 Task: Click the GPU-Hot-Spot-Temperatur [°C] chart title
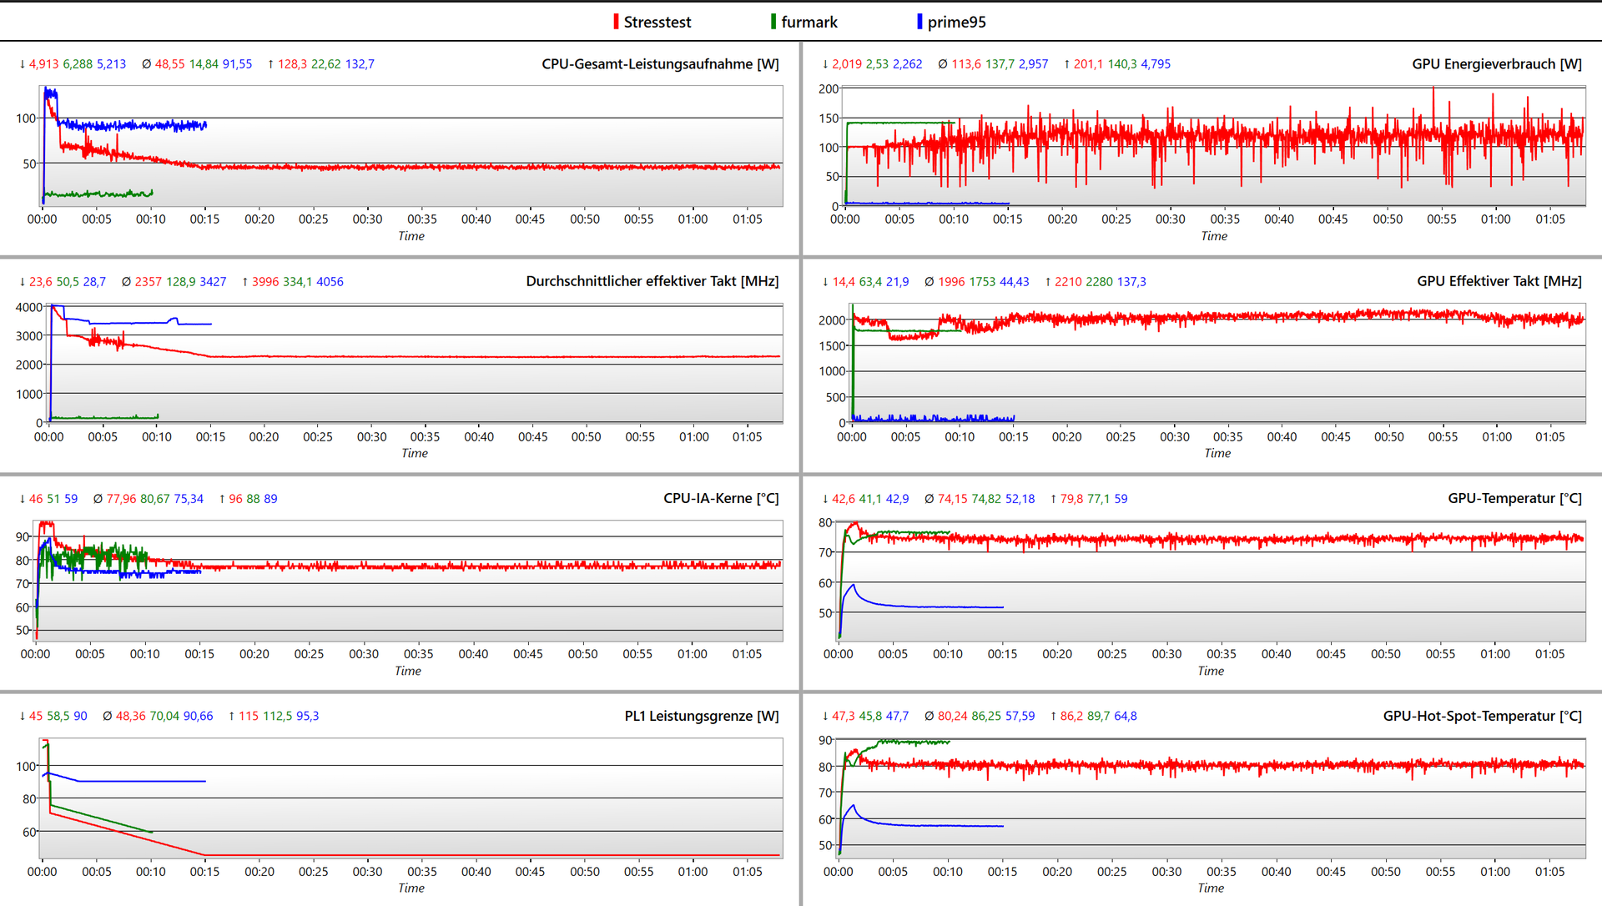pyautogui.click(x=1482, y=716)
